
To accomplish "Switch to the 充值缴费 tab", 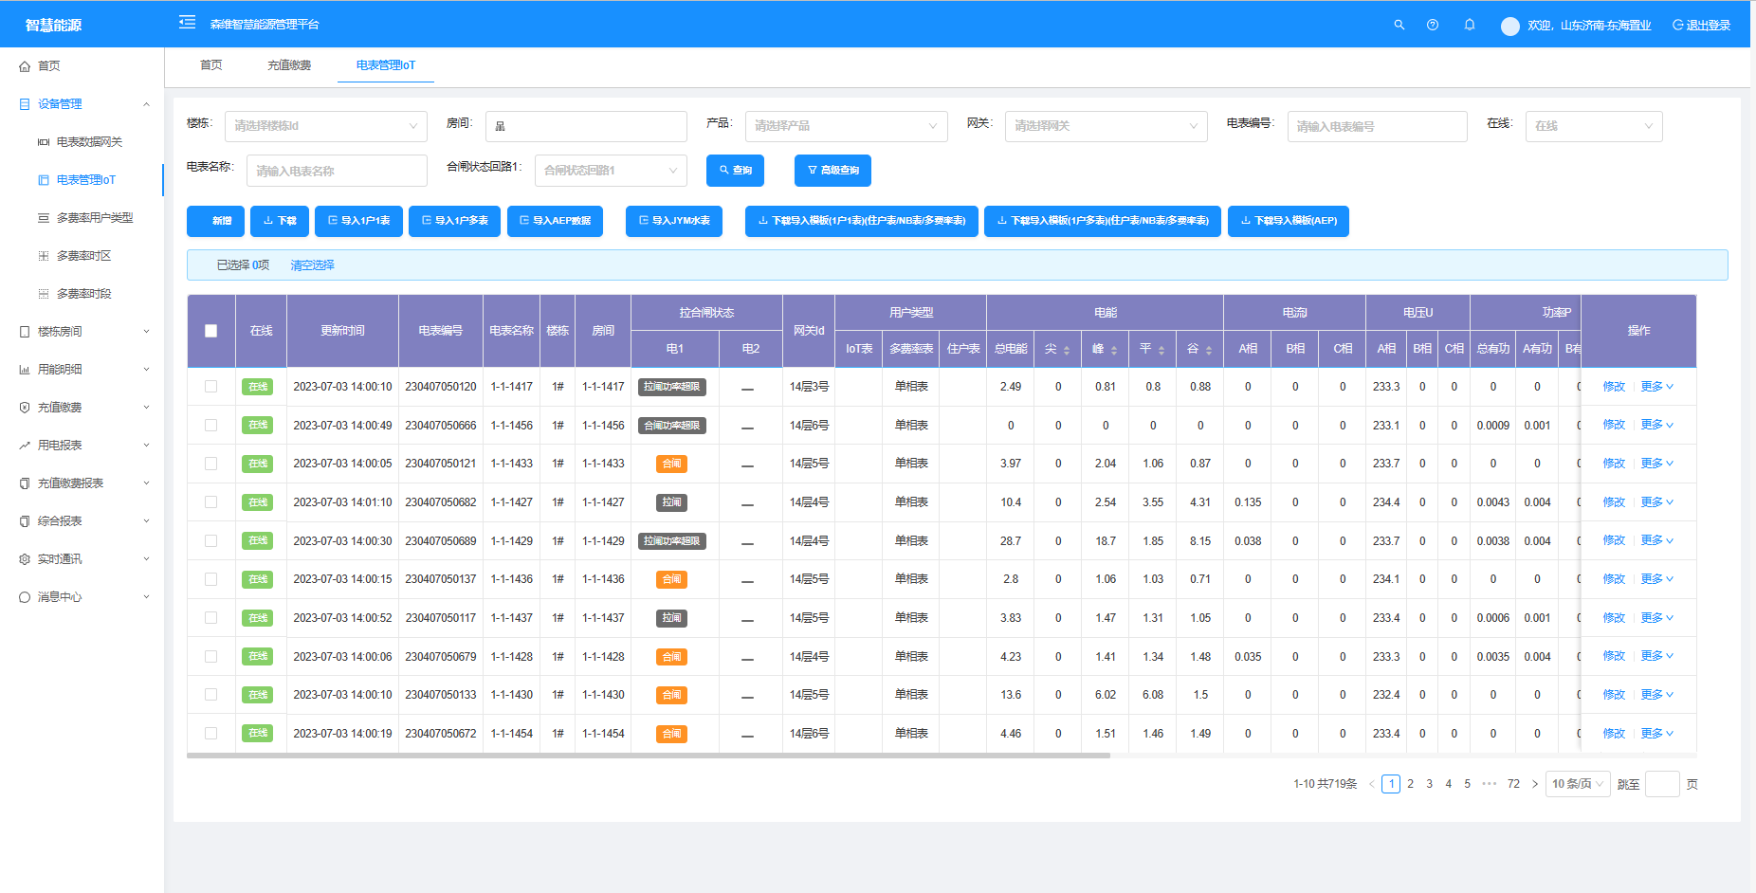I will [289, 65].
